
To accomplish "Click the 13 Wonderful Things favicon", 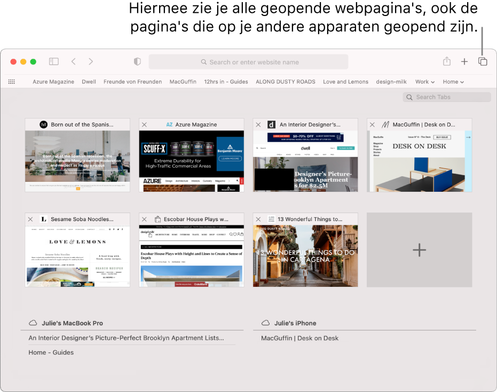I will tap(271, 219).
